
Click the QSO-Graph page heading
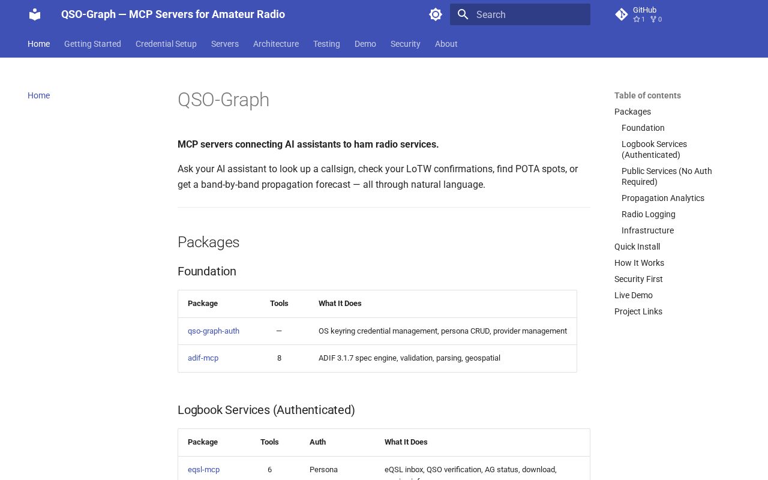(x=223, y=100)
